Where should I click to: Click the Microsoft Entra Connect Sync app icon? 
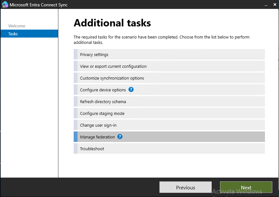pos(5,5)
